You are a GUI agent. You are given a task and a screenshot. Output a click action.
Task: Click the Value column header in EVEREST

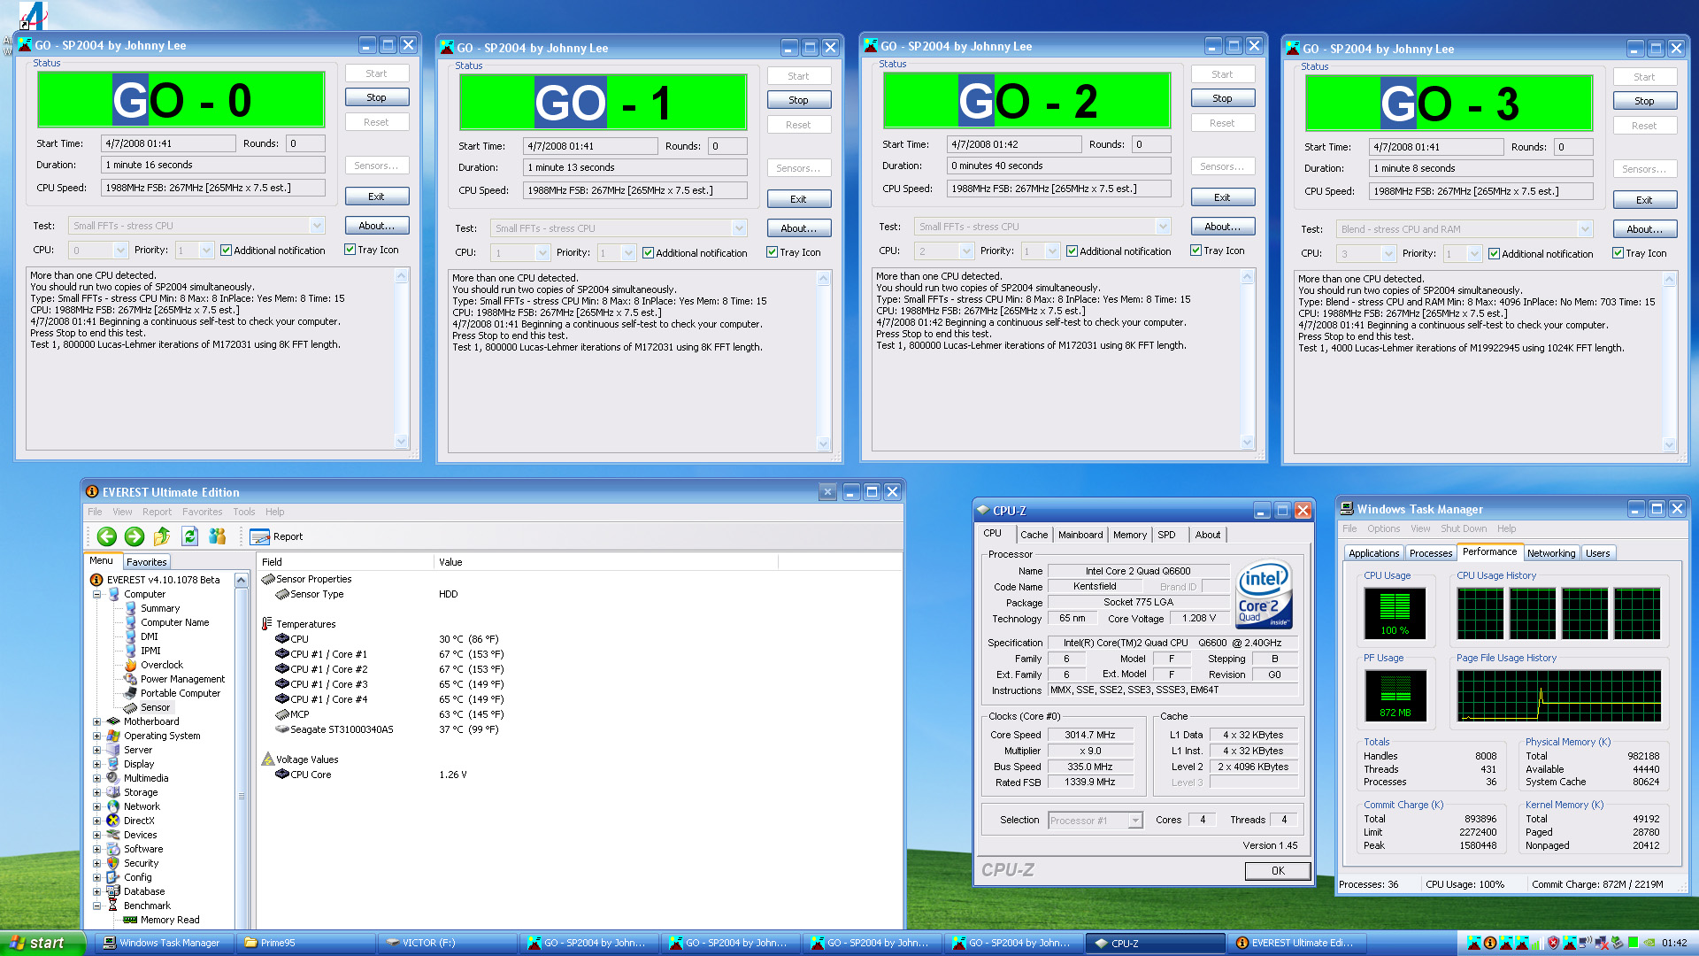click(605, 562)
